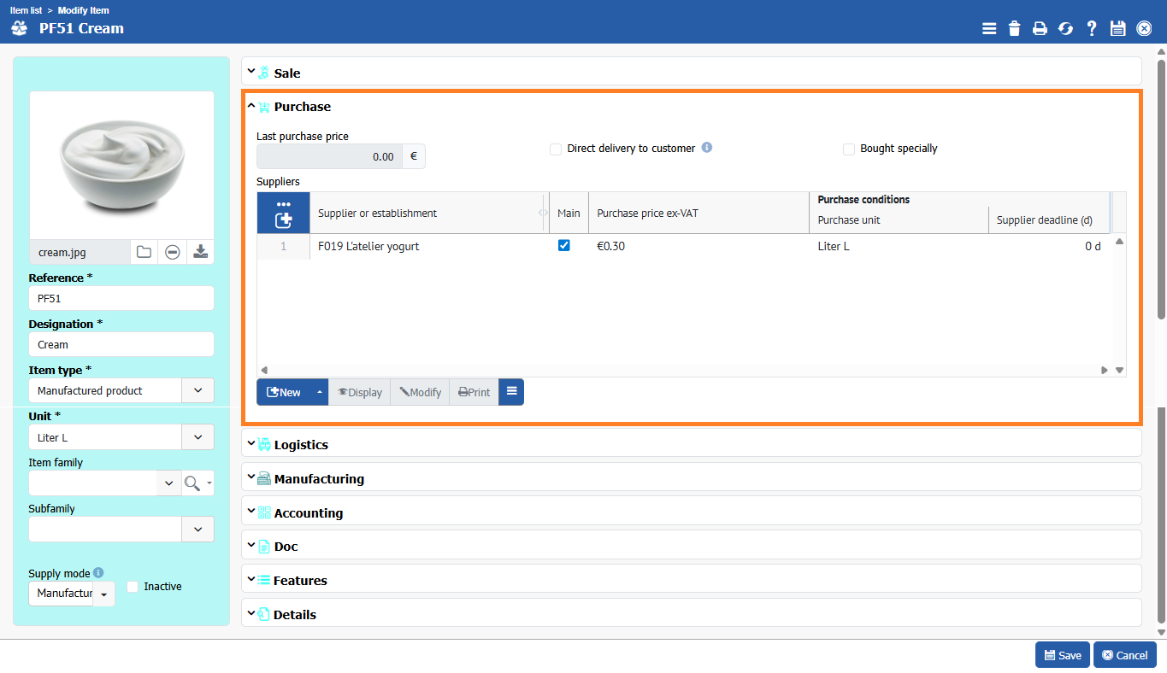Click the refresh icon in top header
The height and width of the screenshot is (673, 1167).
(1065, 28)
